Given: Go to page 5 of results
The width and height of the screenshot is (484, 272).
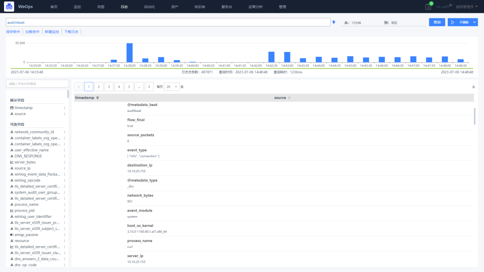Looking at the screenshot, I should (129, 87).
